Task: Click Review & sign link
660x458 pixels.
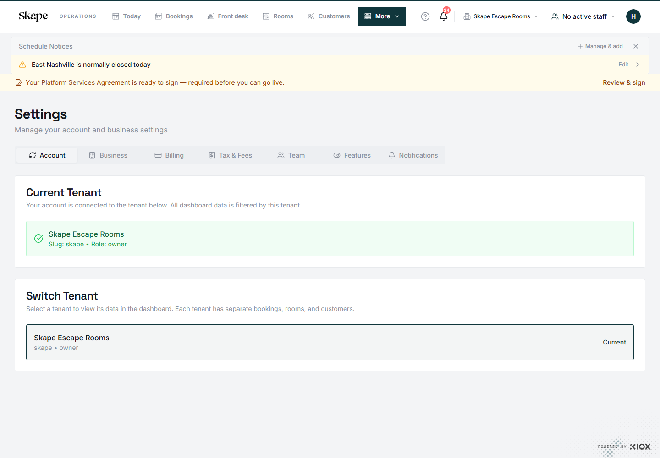Action: (624, 82)
